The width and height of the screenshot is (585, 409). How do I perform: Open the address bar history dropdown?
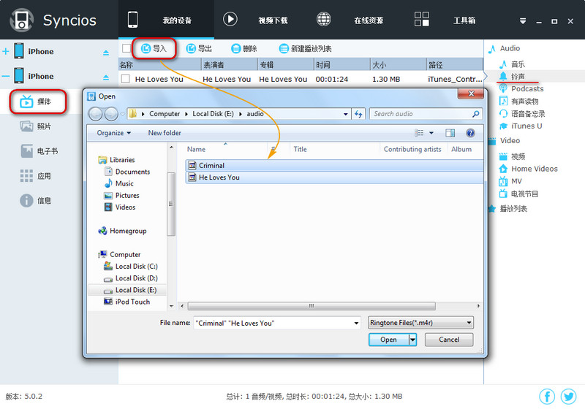coord(346,114)
